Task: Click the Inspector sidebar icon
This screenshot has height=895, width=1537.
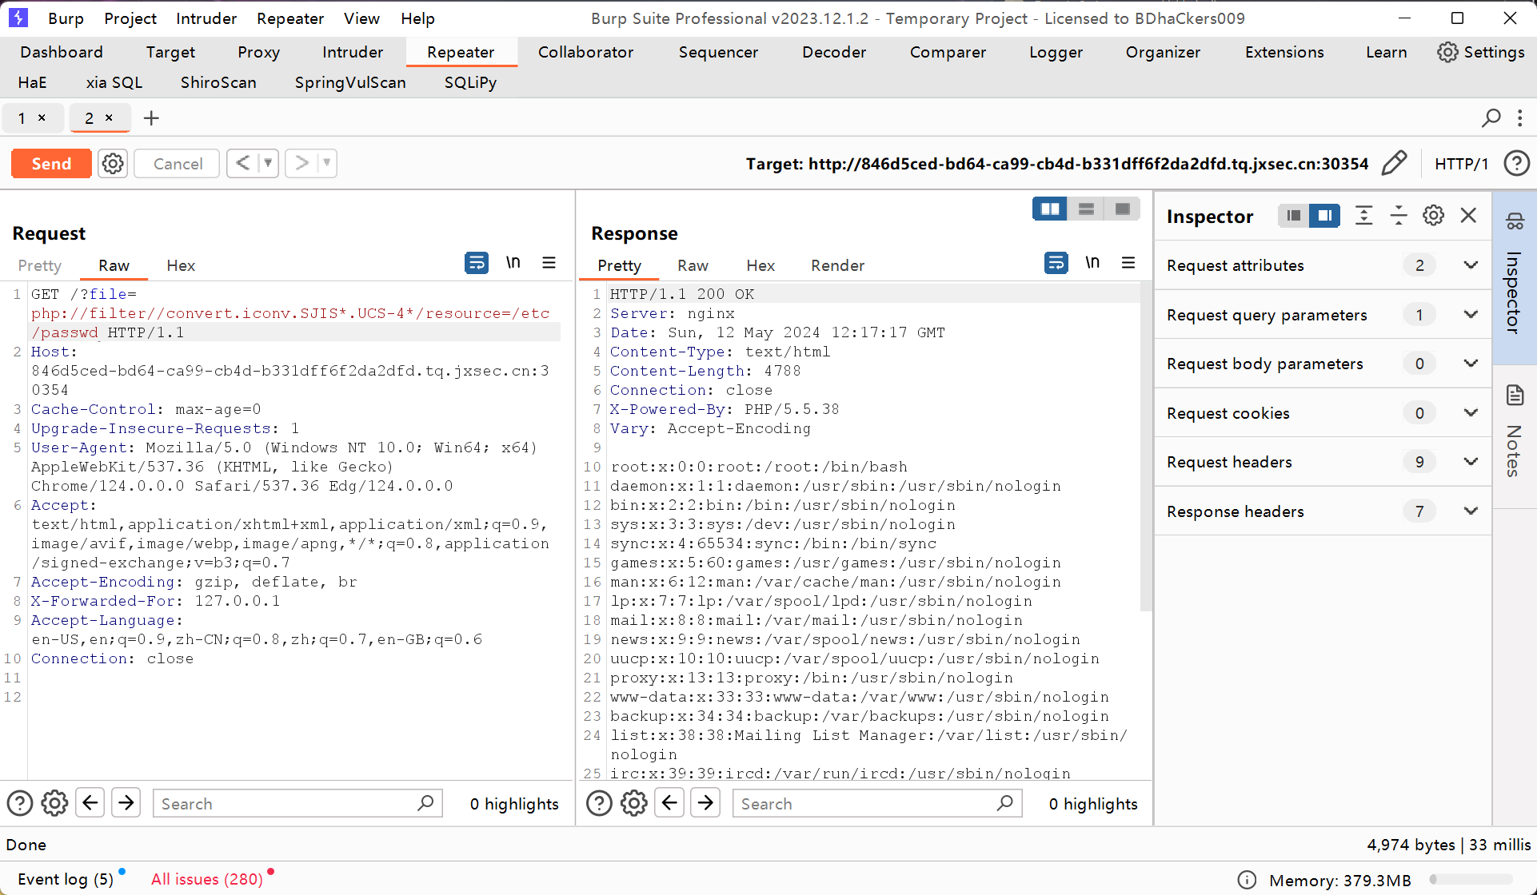Action: pos(1515,221)
